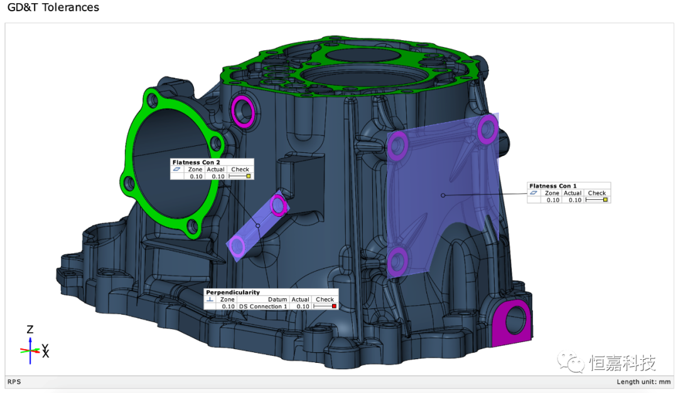
Task: Select the magenta lug at bottom right
Action: coord(512,323)
